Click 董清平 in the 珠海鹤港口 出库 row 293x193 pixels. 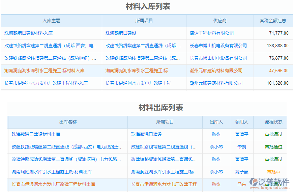[242, 135]
